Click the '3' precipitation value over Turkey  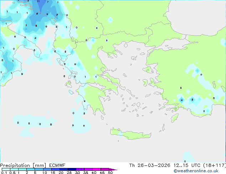[x=192, y=99]
